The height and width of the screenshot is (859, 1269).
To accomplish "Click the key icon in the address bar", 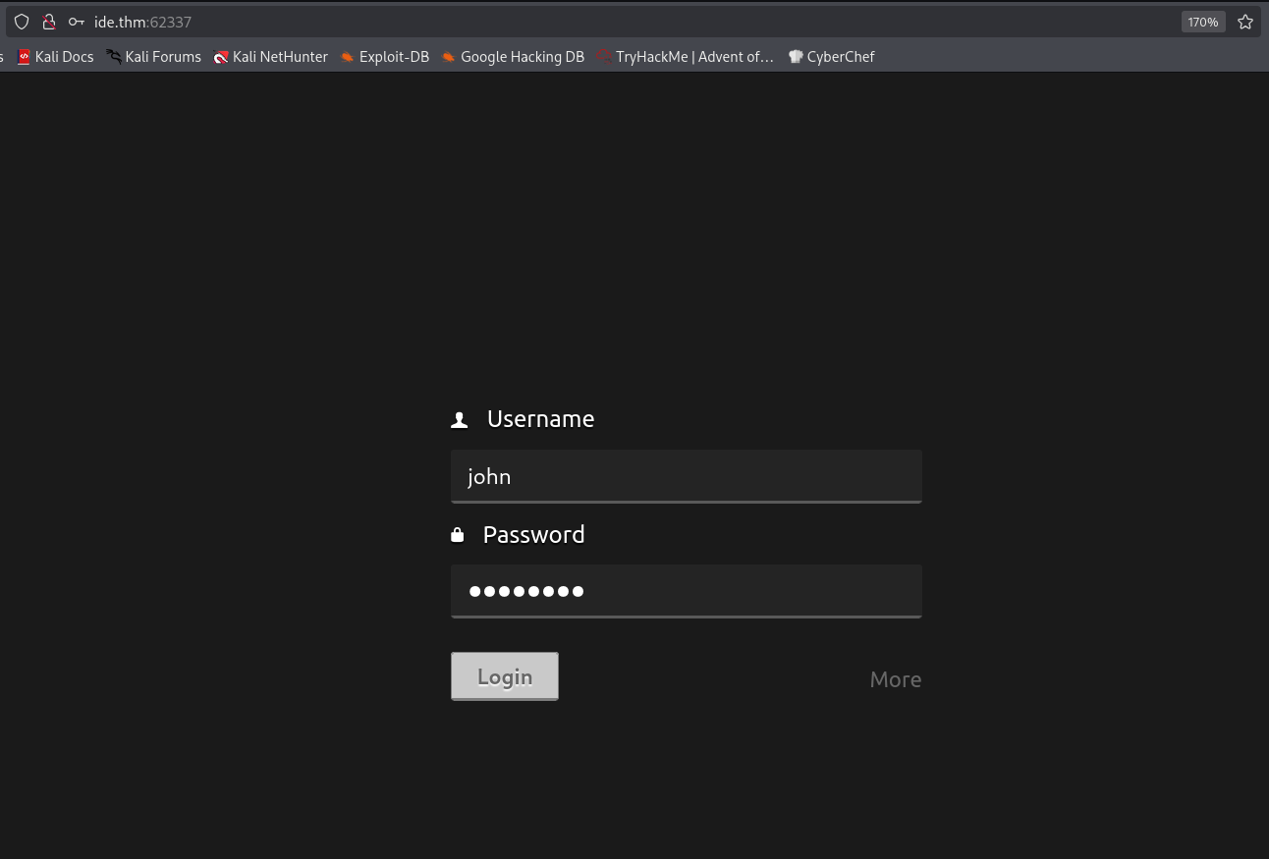I will point(76,21).
